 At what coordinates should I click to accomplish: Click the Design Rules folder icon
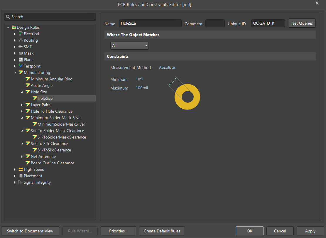click(x=14, y=27)
